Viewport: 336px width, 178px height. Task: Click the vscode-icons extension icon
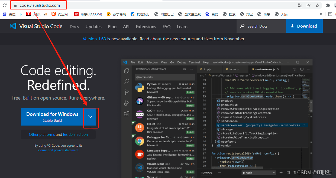tap(140, 167)
